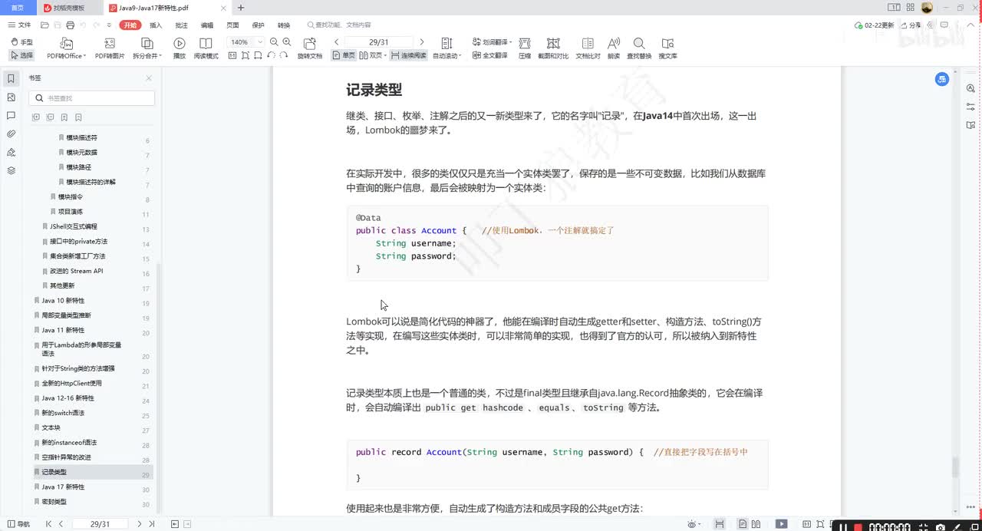Start slideshow with 播放 button
This screenshot has height=531, width=982.
pyautogui.click(x=180, y=48)
